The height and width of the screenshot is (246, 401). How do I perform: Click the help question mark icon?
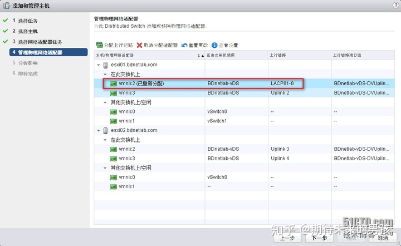coord(396,6)
